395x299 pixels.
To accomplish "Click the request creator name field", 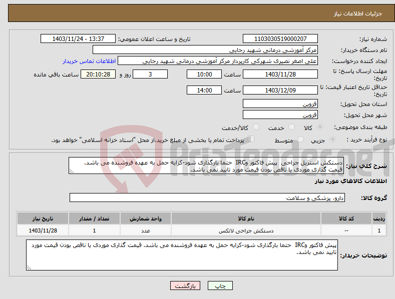I will pos(218,61).
